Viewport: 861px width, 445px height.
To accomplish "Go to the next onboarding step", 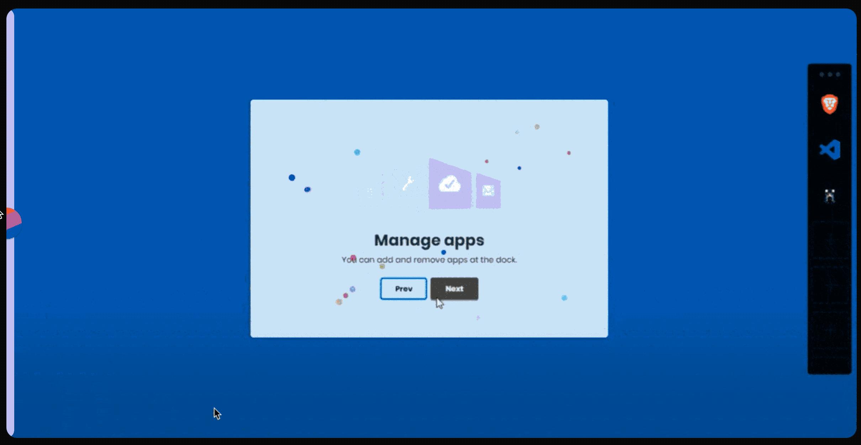I will click(x=454, y=289).
